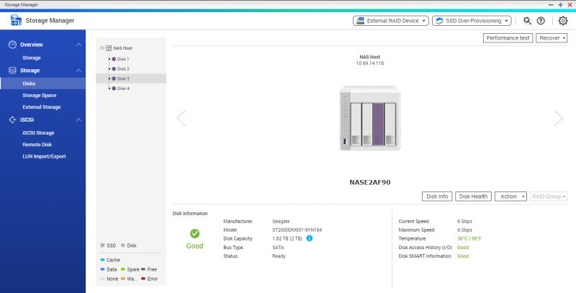The width and height of the screenshot is (576, 293).
Task: Click the Status Ready value
Action: 279,256
